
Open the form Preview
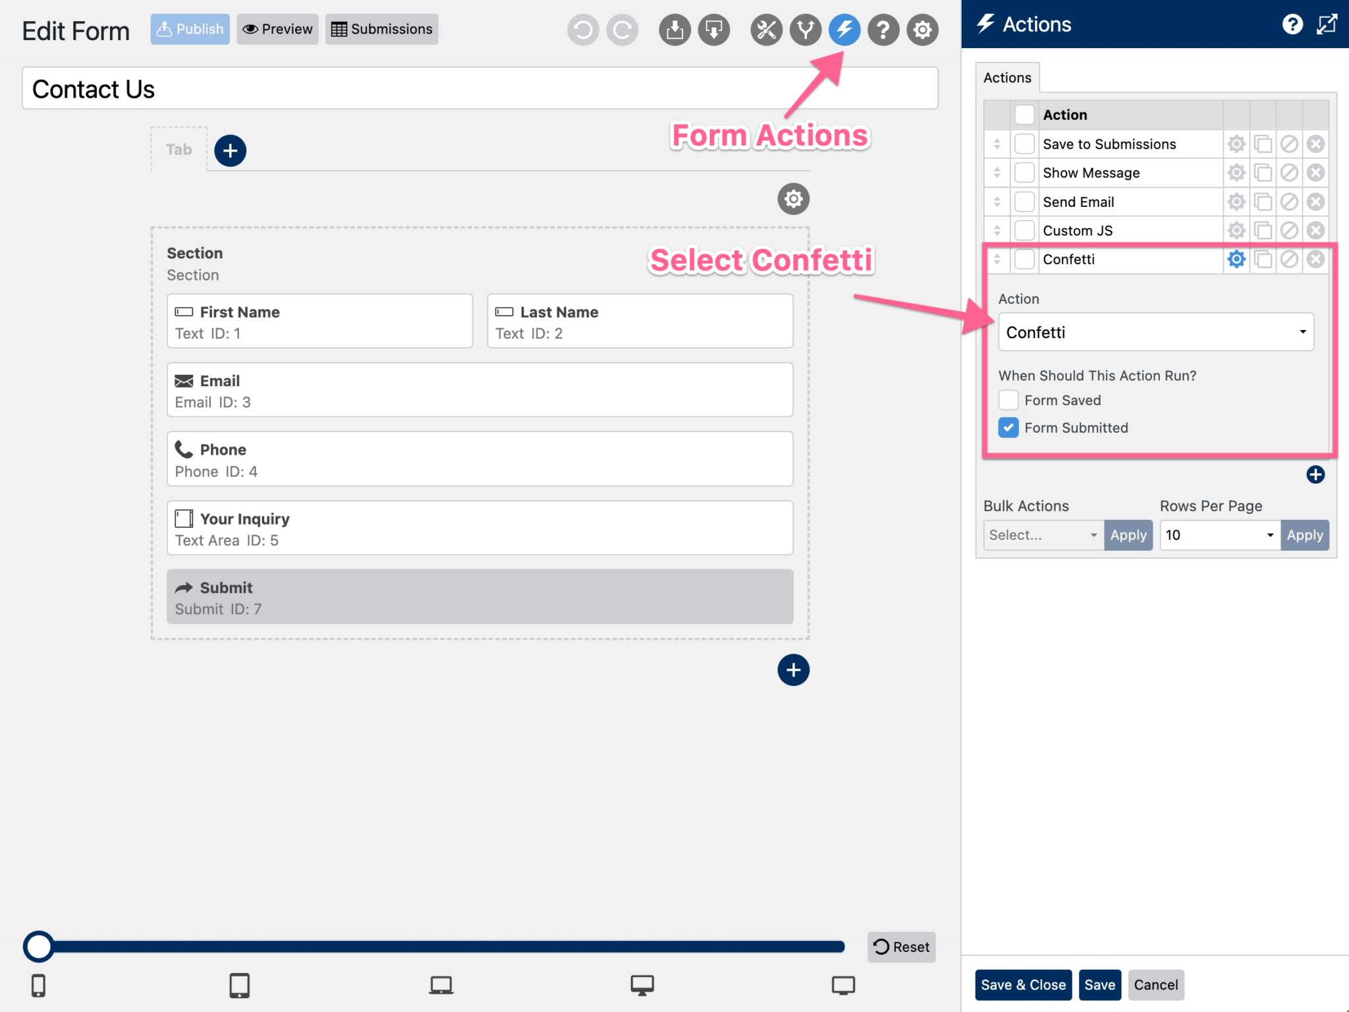(x=277, y=29)
